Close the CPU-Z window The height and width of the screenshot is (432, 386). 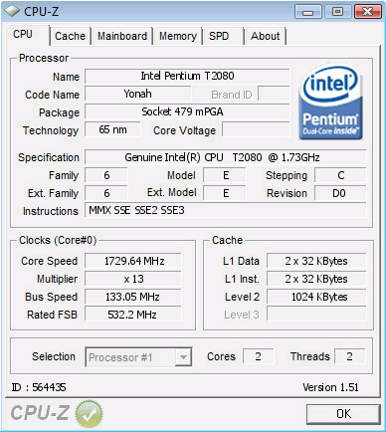(x=367, y=12)
